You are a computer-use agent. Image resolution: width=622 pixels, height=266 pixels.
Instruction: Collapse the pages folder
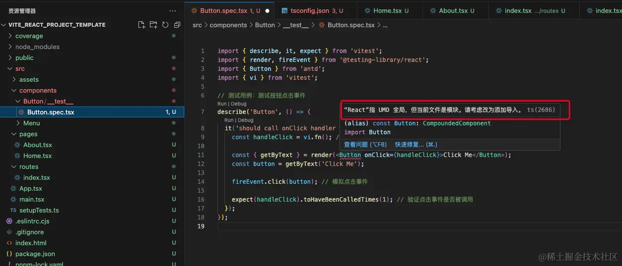click(x=14, y=134)
